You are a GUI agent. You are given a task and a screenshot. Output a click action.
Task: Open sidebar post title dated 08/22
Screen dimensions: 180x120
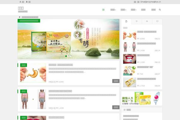pos(147,32)
